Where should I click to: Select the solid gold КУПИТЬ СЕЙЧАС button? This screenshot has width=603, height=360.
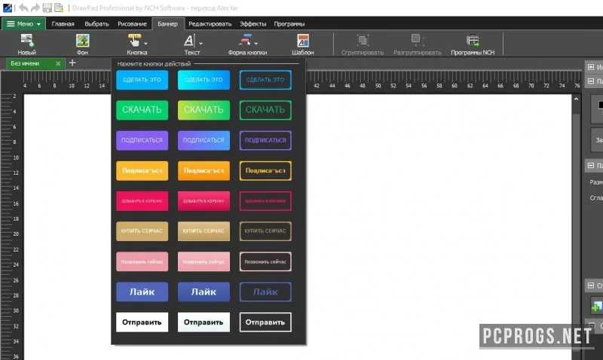coord(142,231)
